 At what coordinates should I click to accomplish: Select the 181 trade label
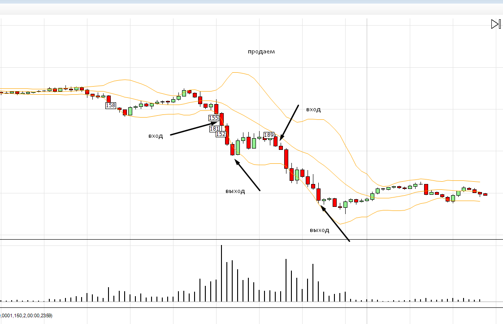(x=214, y=129)
